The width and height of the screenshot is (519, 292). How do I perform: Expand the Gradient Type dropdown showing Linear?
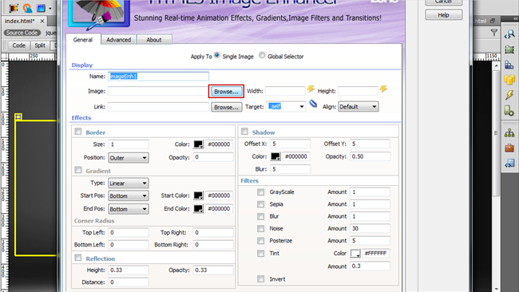pos(129,183)
